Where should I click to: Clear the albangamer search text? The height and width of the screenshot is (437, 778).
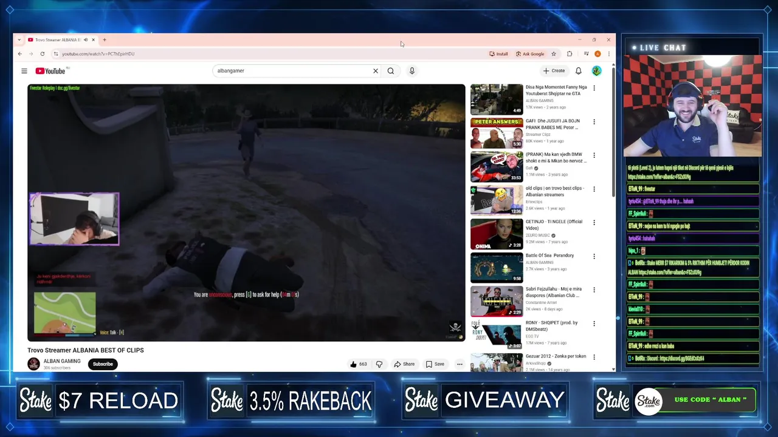point(376,71)
